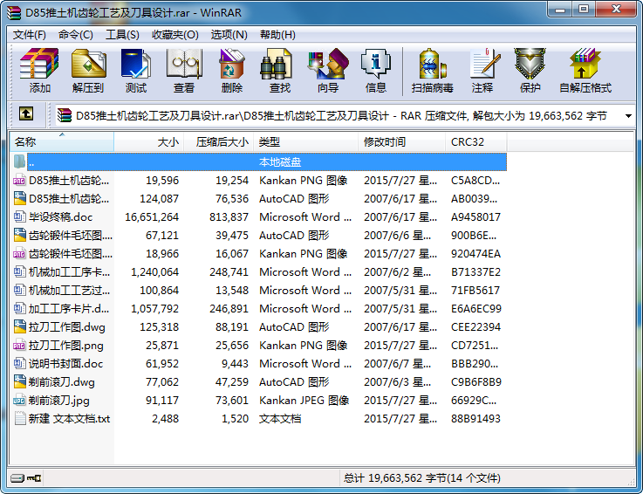The height and width of the screenshot is (494, 643).
Task: Open the View (查看) book icon
Action: [x=184, y=64]
